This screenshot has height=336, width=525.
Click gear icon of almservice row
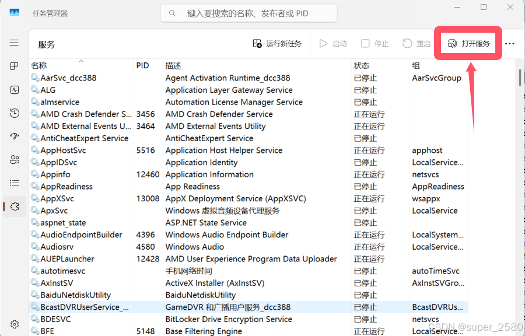pyautogui.click(x=35, y=101)
